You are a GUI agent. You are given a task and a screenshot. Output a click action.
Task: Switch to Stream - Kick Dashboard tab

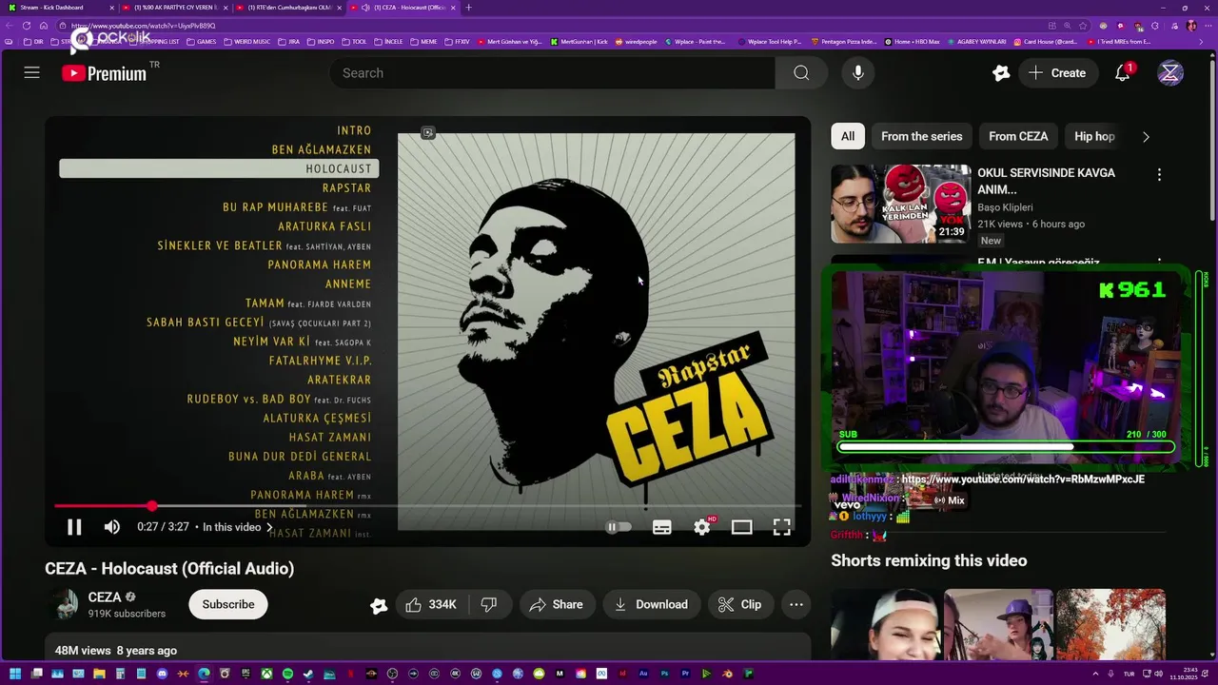[x=59, y=8]
